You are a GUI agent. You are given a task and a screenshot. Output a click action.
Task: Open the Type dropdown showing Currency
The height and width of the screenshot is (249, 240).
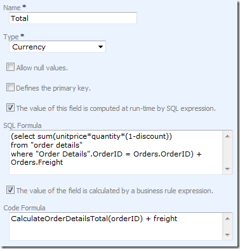[x=57, y=47]
